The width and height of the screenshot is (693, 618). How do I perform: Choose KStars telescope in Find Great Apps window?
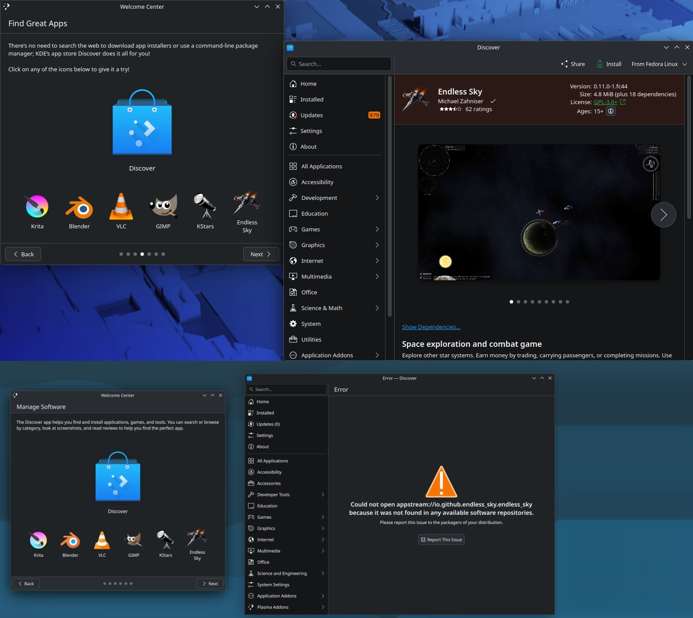pyautogui.click(x=205, y=206)
